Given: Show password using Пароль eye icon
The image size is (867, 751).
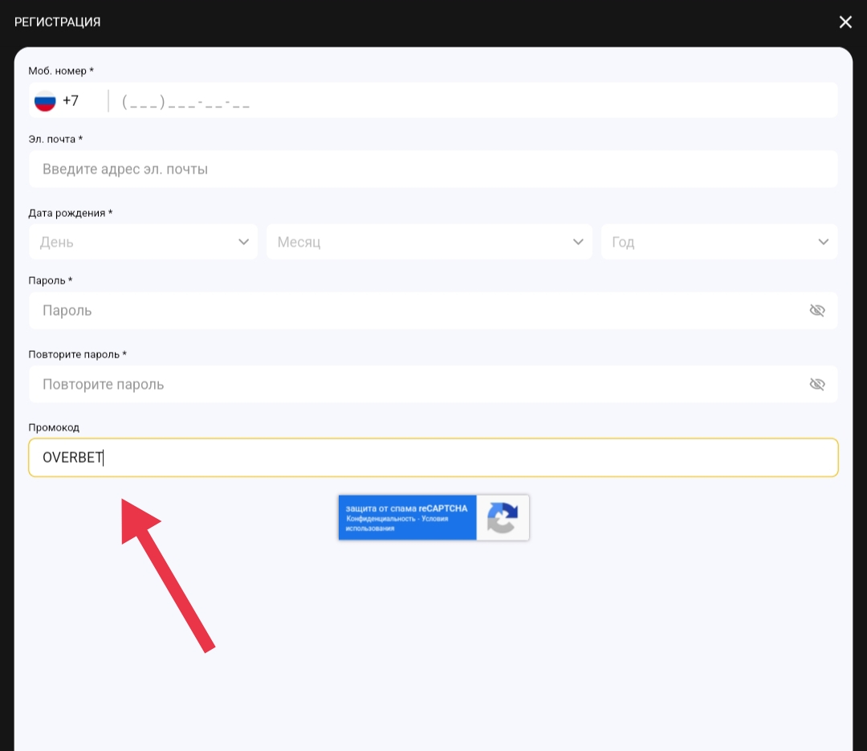Looking at the screenshot, I should coord(817,311).
